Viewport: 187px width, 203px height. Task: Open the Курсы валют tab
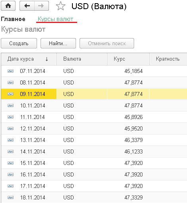(55, 19)
